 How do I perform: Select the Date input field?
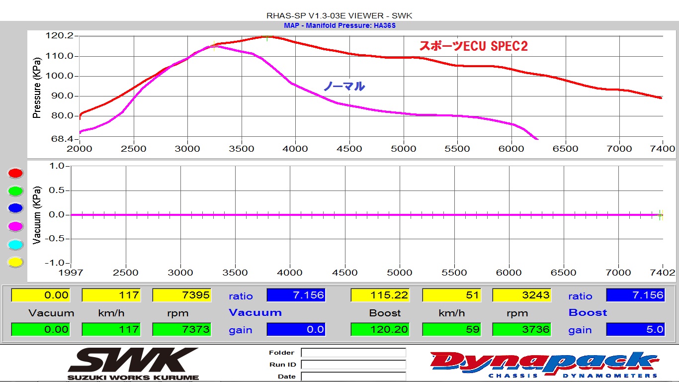pos(353,377)
